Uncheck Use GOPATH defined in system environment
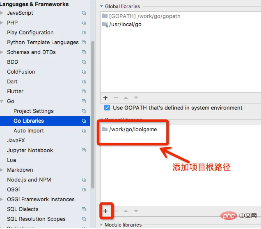Screen dimensions: 261x229 pos(107,108)
